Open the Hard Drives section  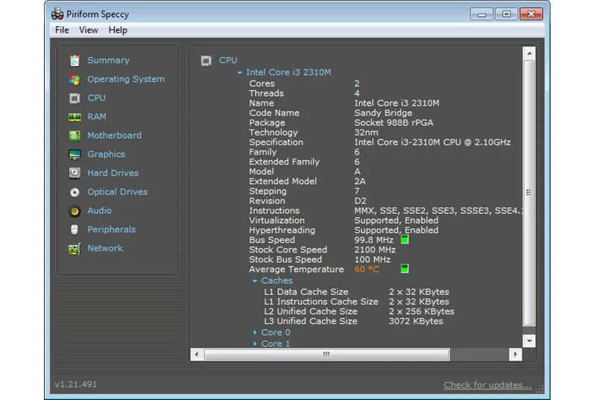coord(113,173)
